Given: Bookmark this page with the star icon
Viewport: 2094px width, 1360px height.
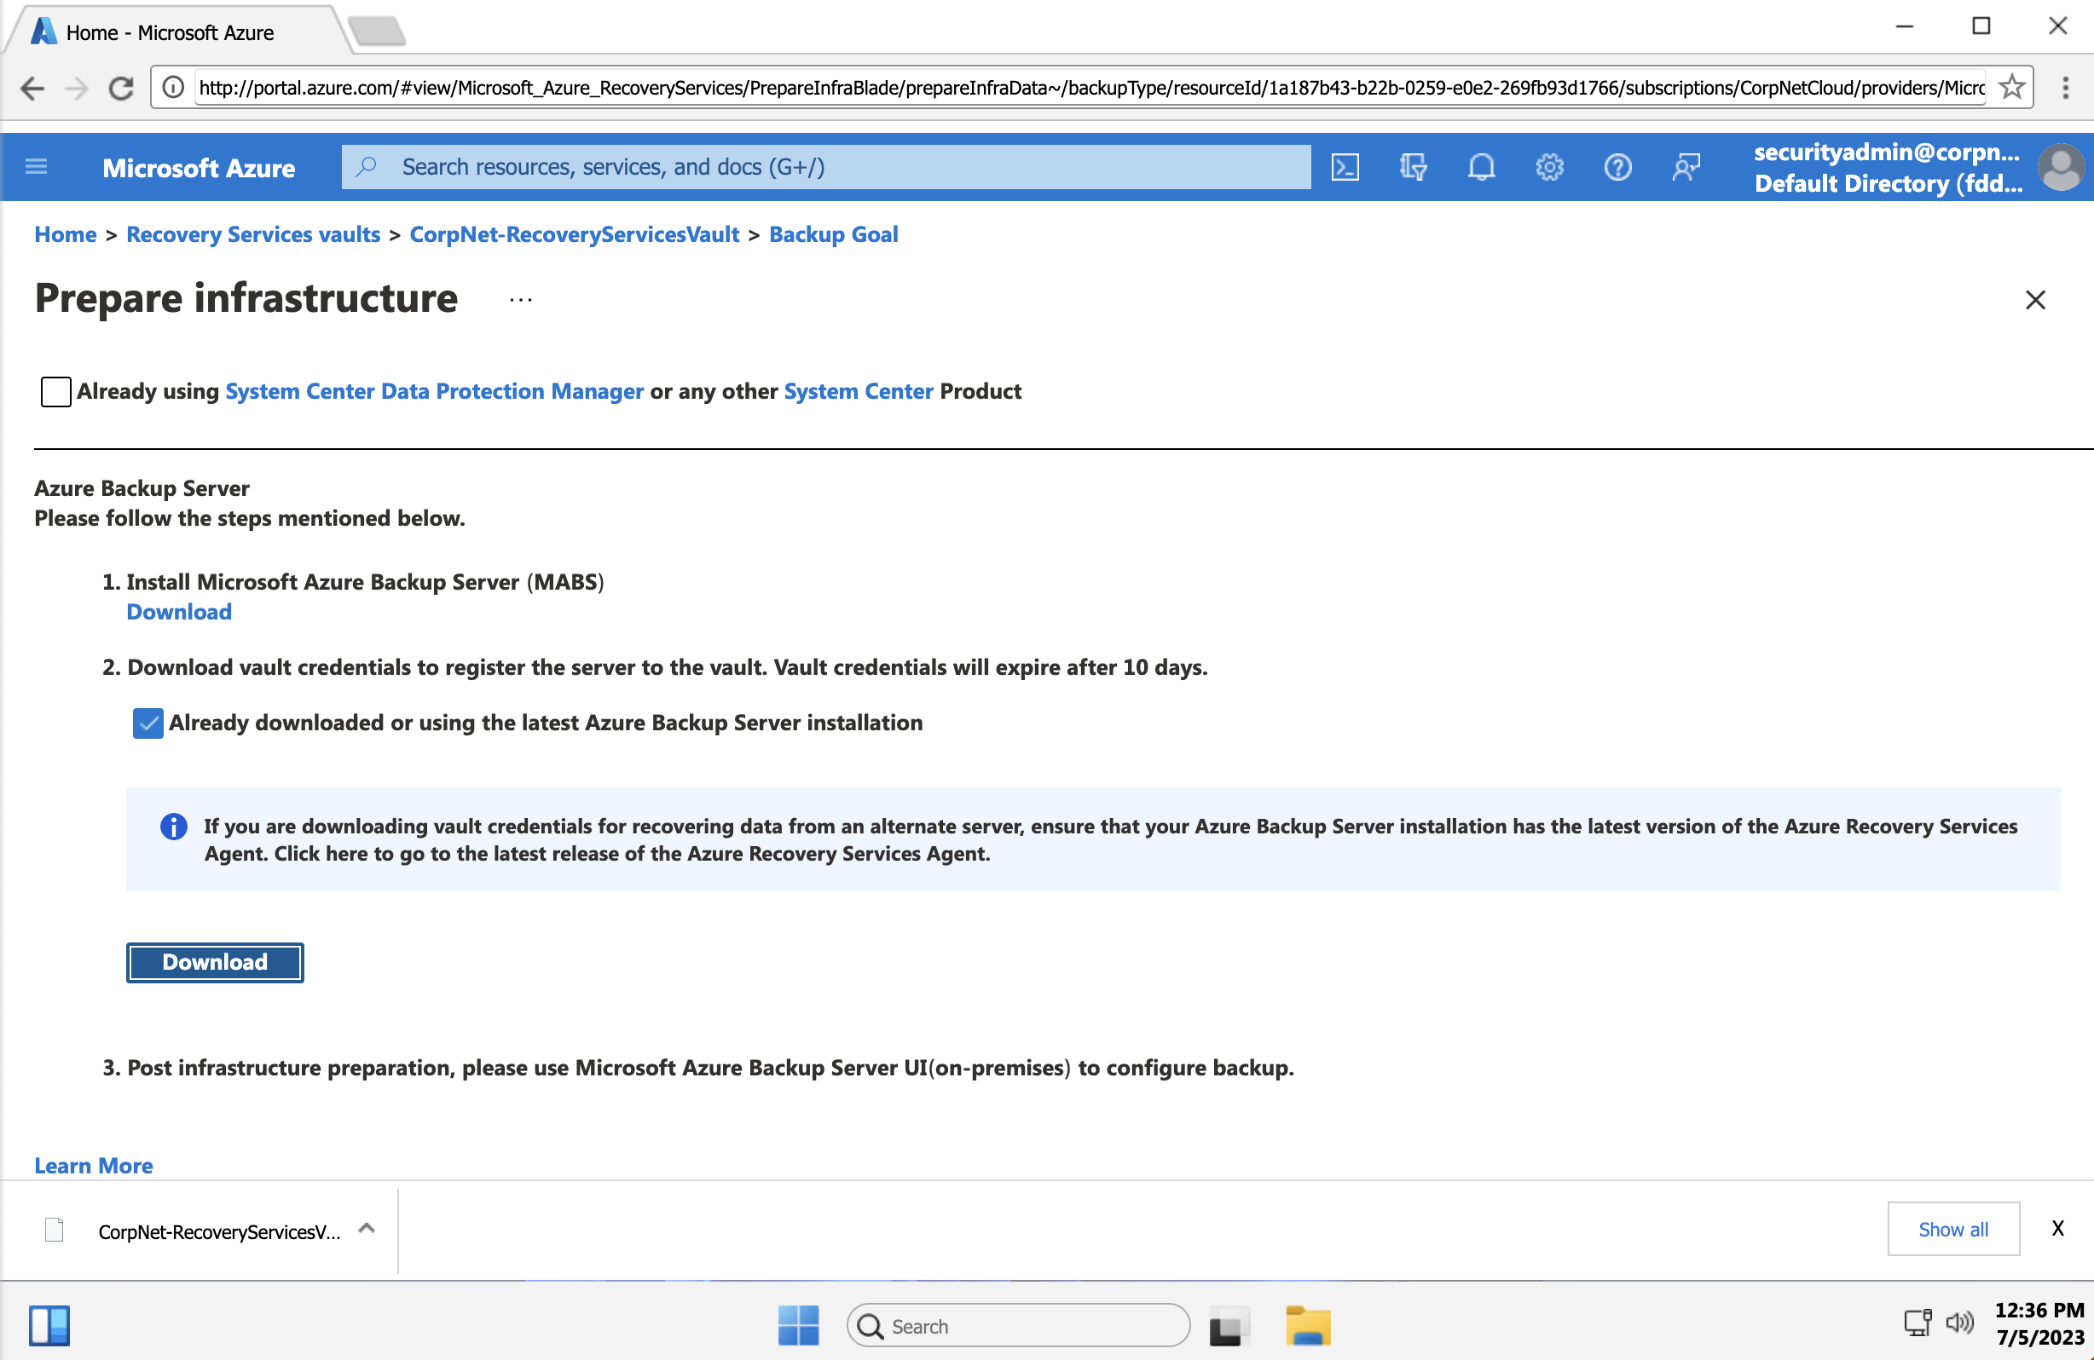Looking at the screenshot, I should [2011, 87].
